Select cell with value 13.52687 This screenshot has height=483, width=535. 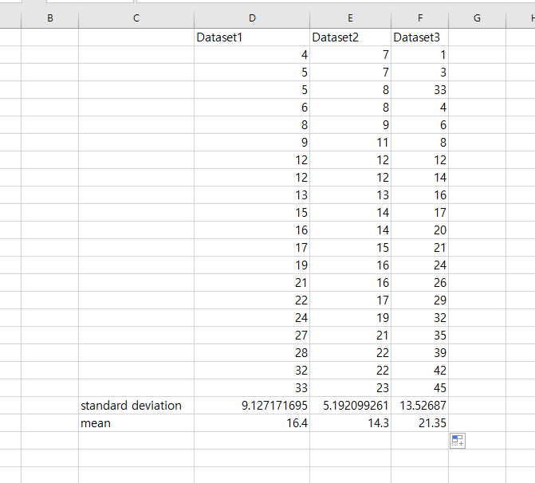[419, 406]
